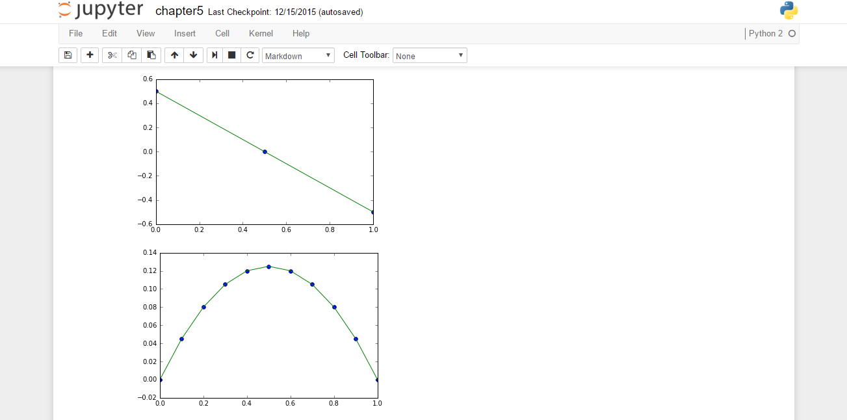Screen dimensions: 847x420
Task: Open the Kernel menu
Action: pyautogui.click(x=261, y=33)
